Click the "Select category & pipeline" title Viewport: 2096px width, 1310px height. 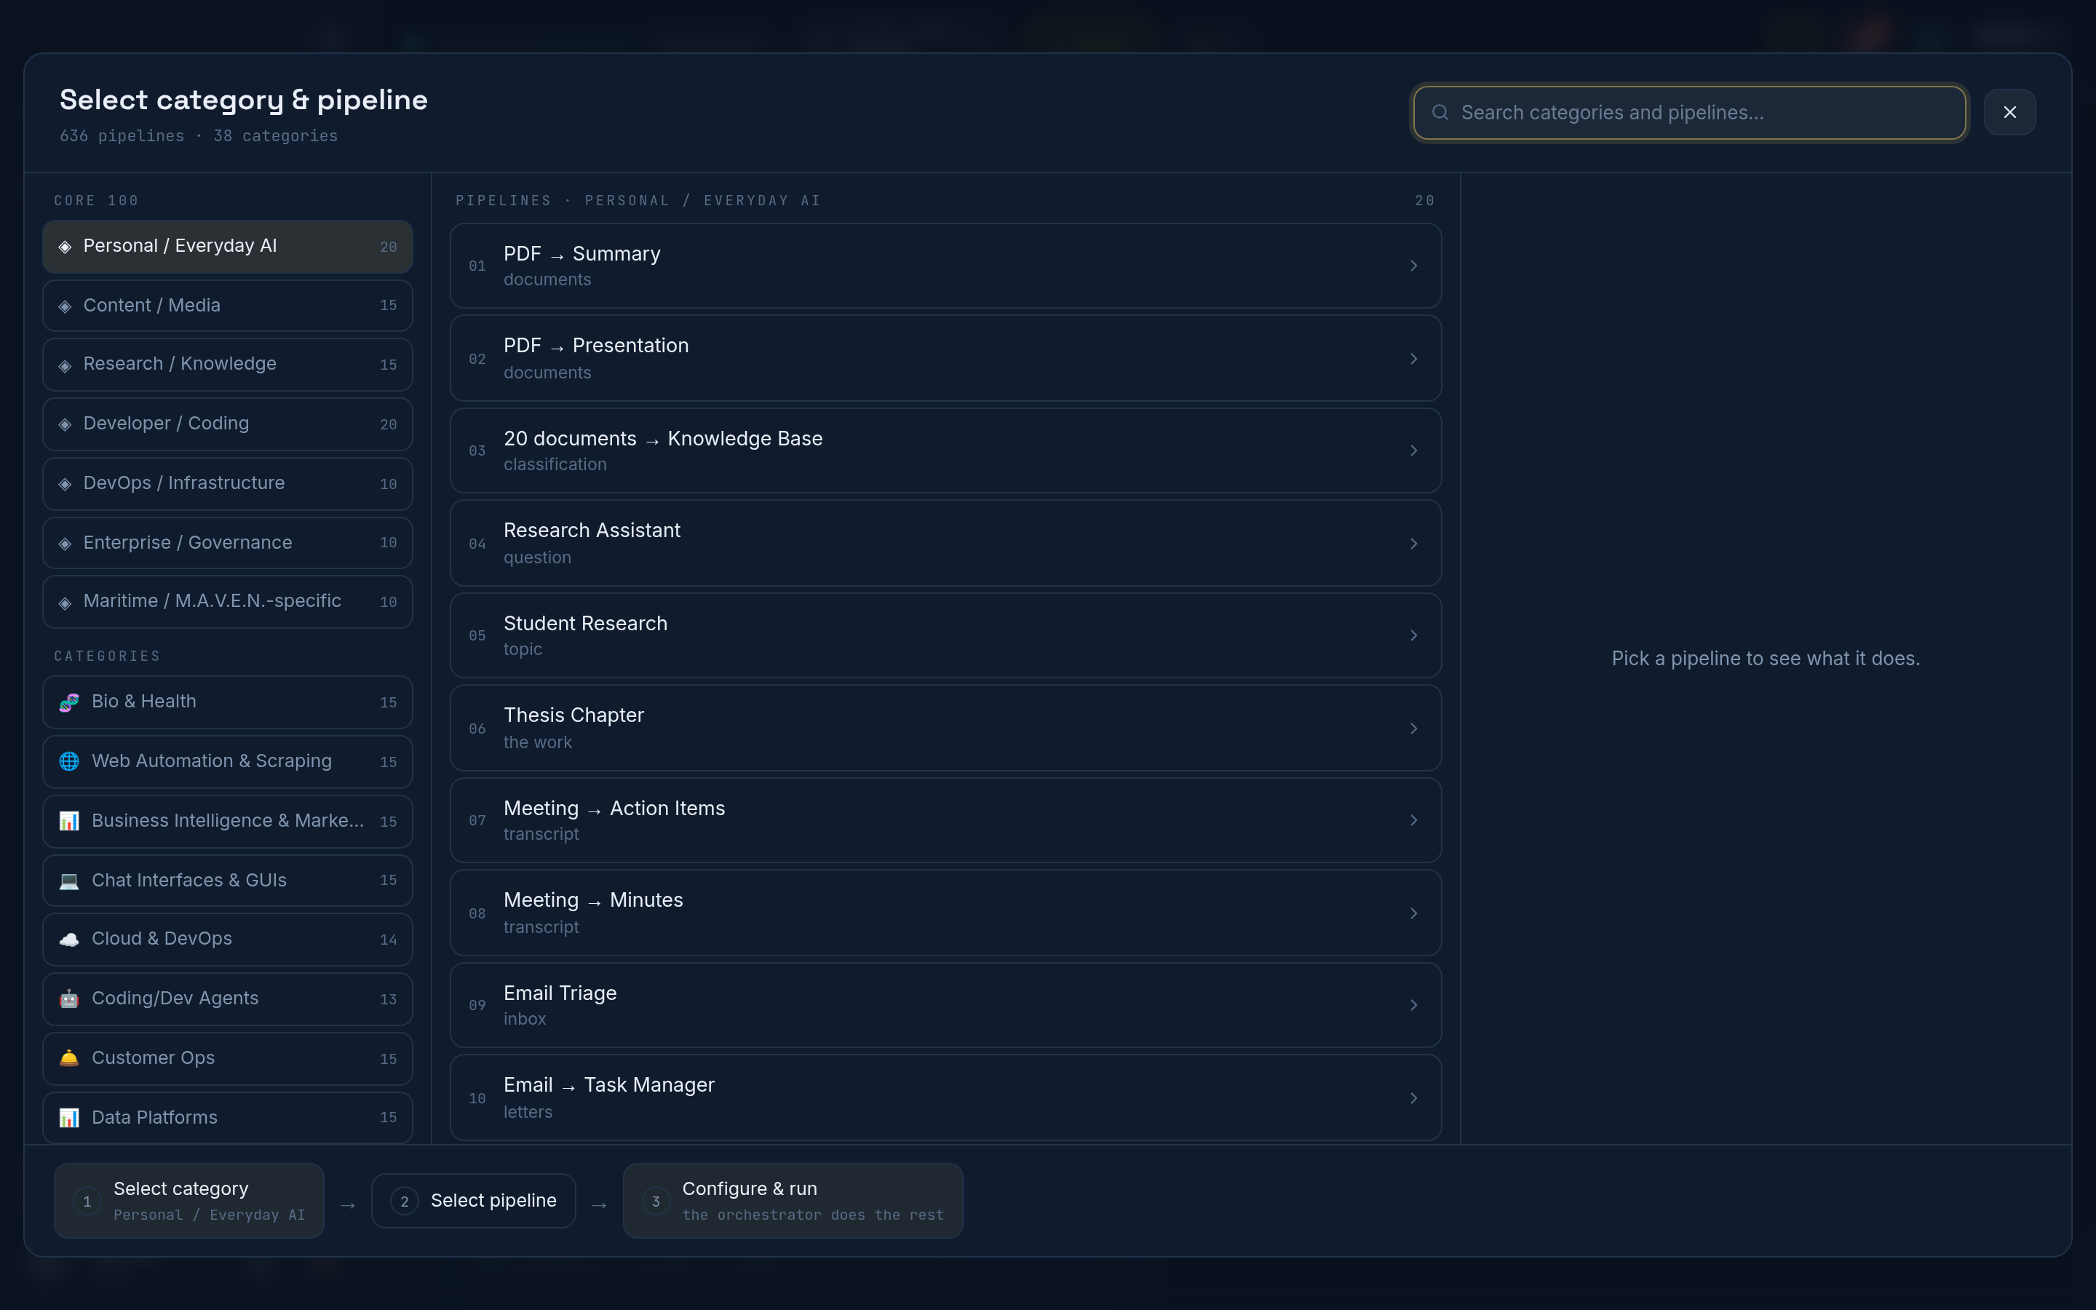[x=243, y=100]
